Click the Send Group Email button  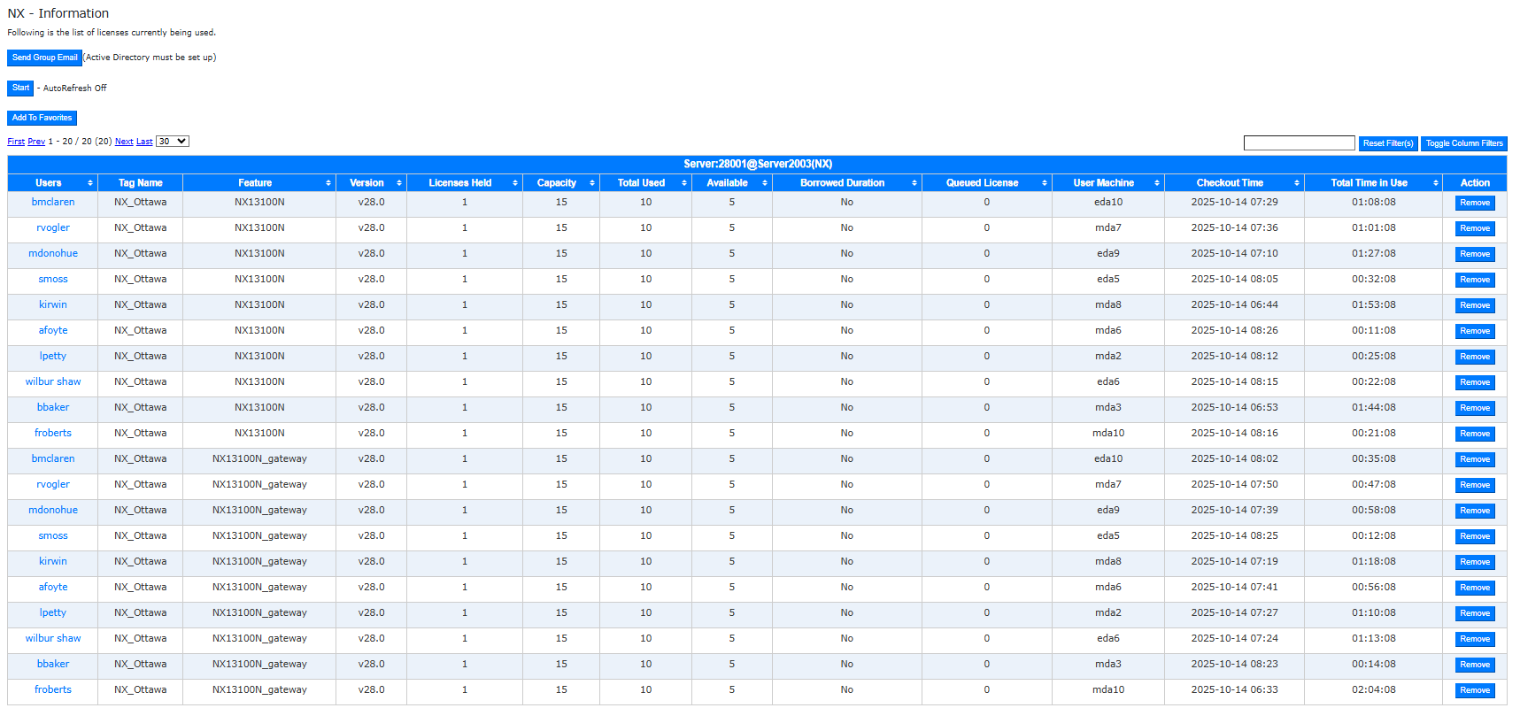(44, 58)
